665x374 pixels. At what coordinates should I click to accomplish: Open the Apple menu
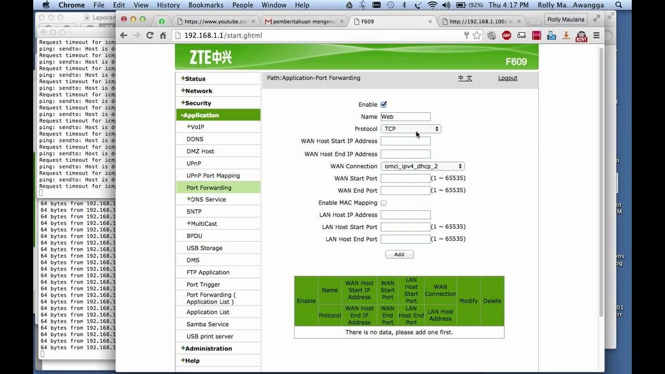(x=46, y=5)
